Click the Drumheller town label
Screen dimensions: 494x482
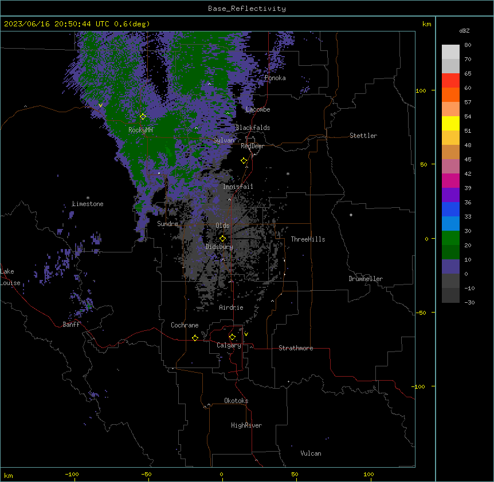click(x=366, y=279)
